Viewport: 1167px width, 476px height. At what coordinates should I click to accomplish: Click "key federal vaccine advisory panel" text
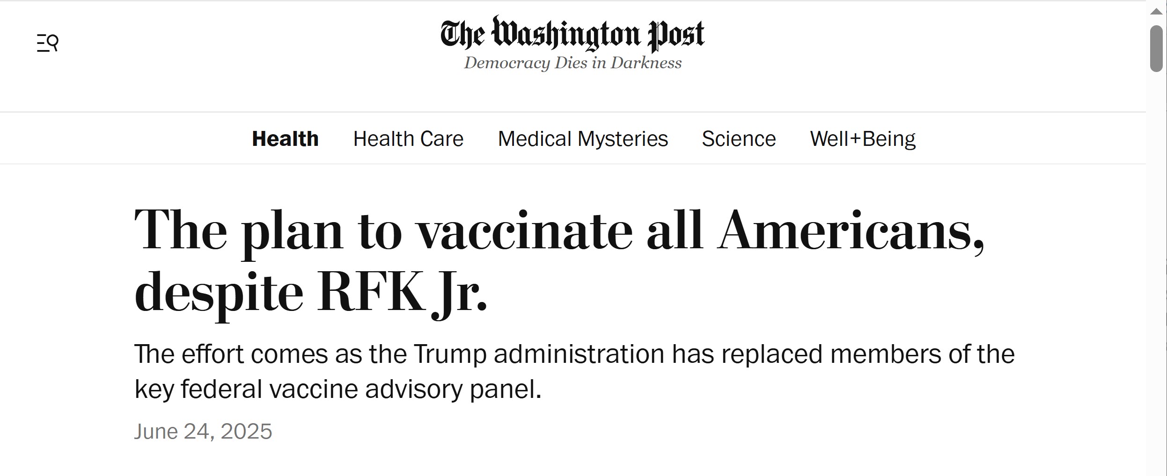coord(338,389)
